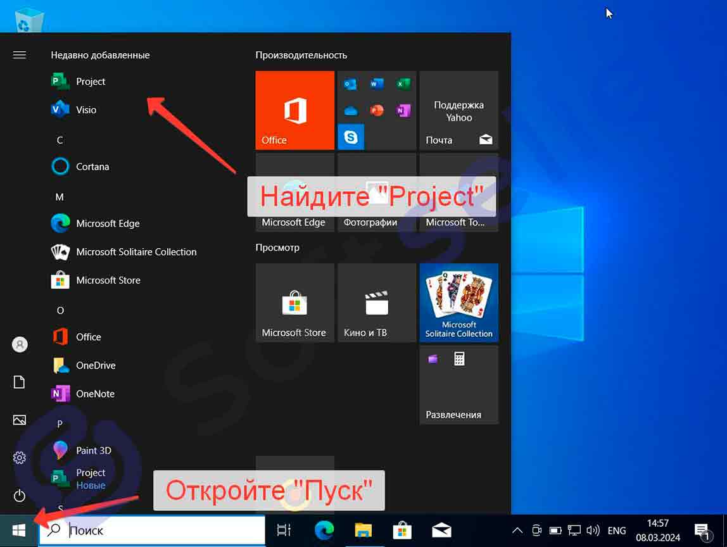Open Settings gear in Start sidebar
Image resolution: width=727 pixels, height=547 pixels.
click(x=20, y=458)
